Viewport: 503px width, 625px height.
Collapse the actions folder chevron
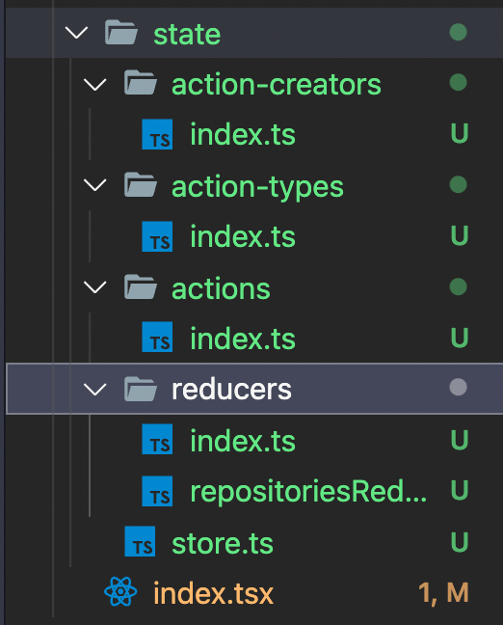95,287
